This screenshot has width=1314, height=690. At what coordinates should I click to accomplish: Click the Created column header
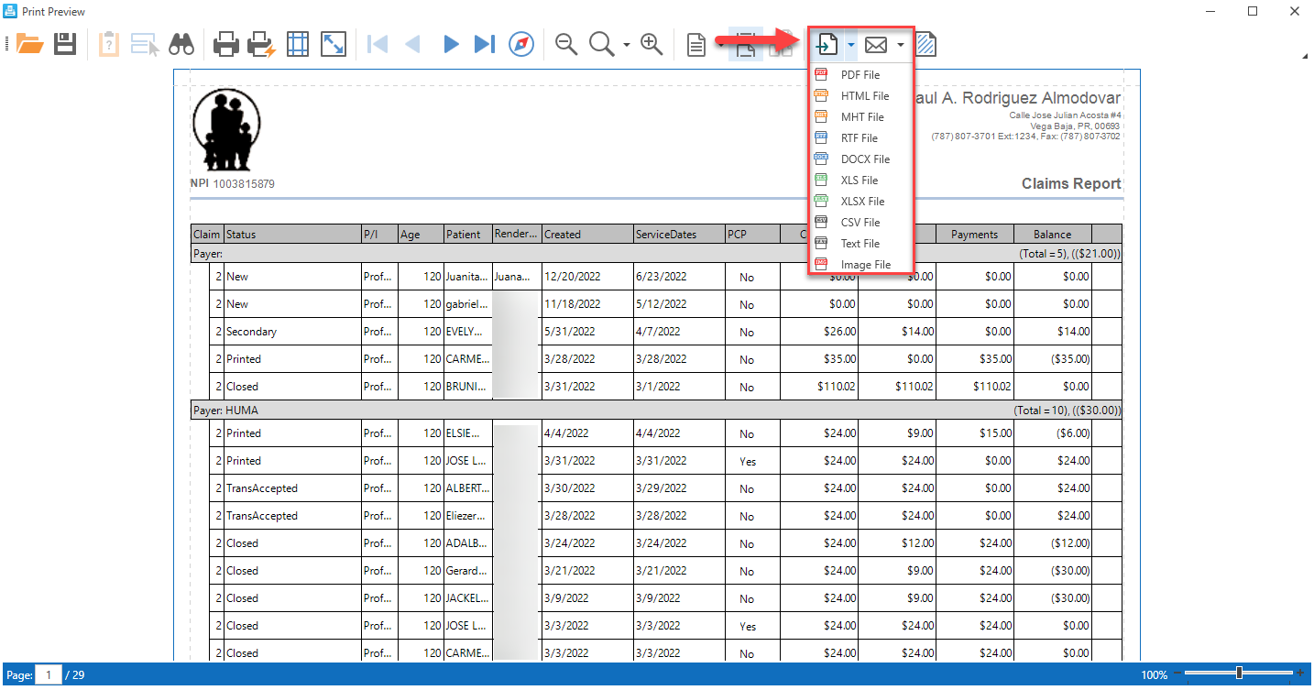(x=586, y=234)
